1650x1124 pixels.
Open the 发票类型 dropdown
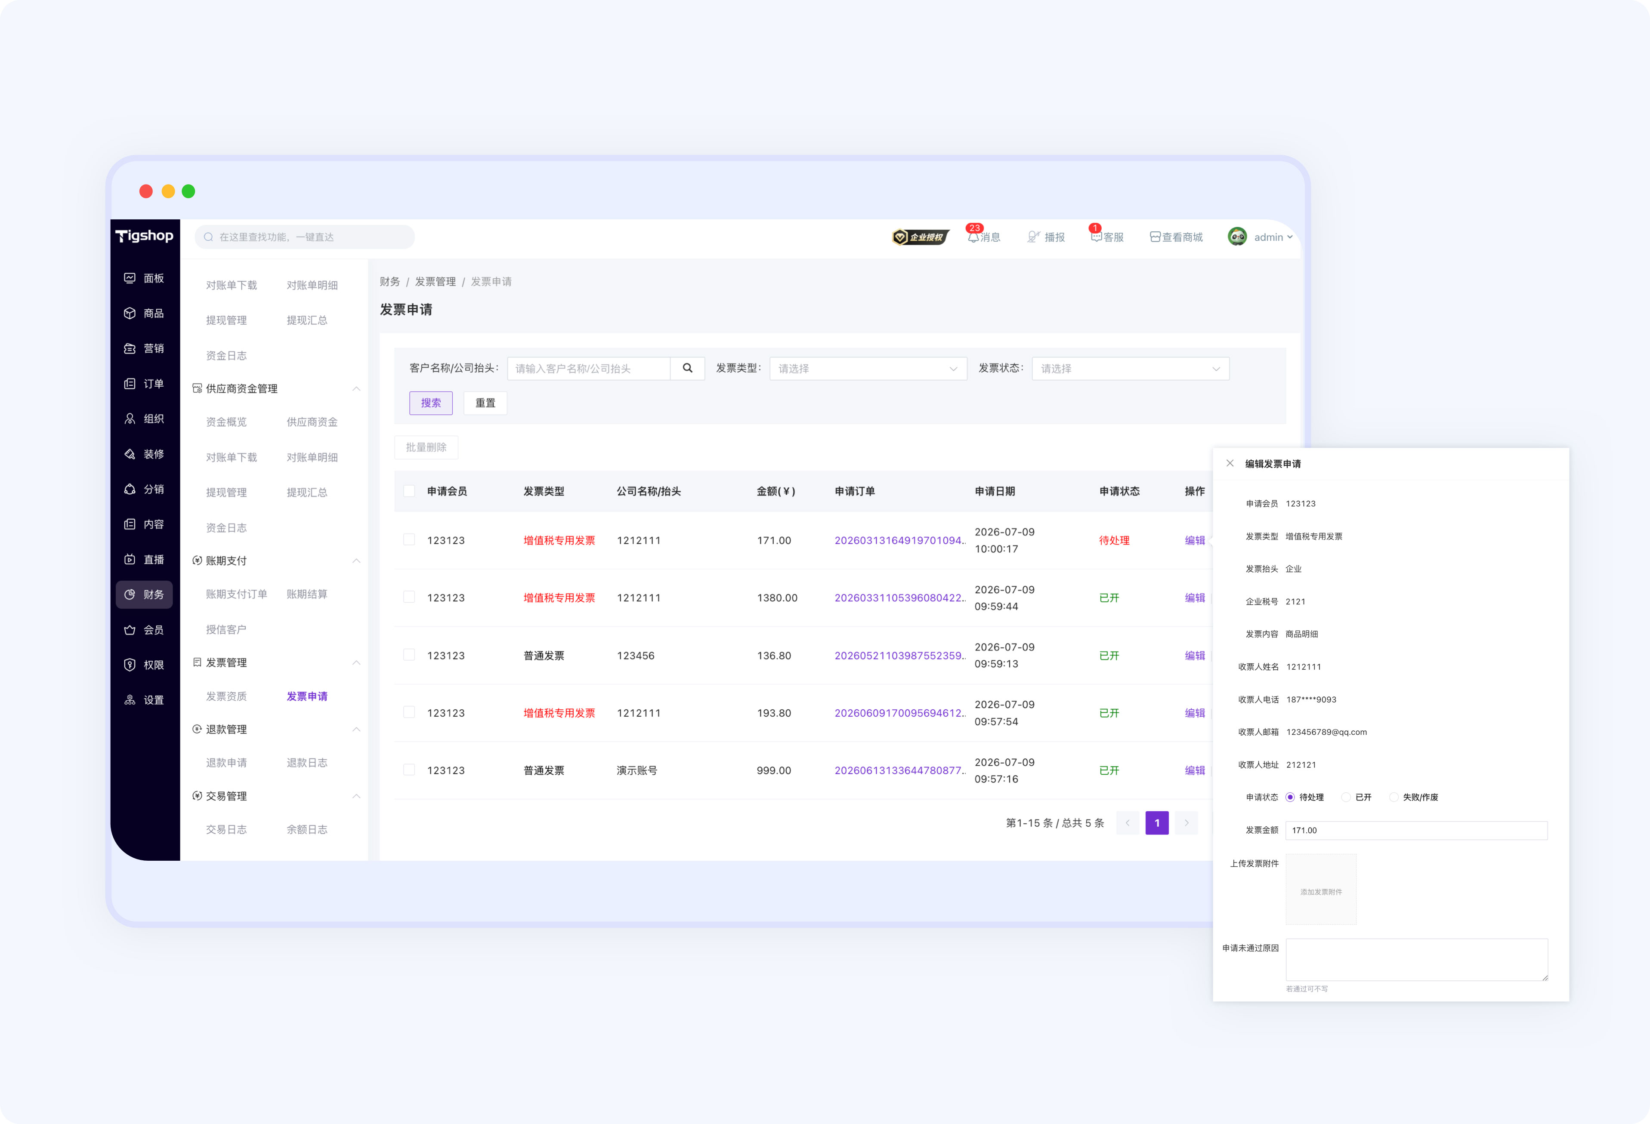coord(868,368)
